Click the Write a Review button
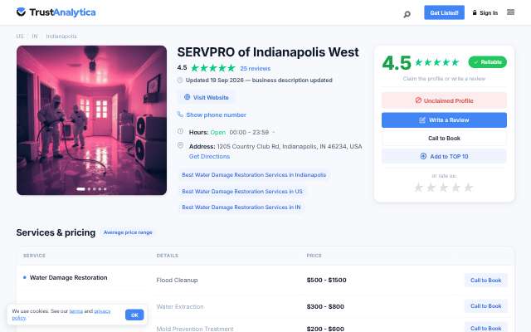Screen dimensions: 531x332 (444, 120)
